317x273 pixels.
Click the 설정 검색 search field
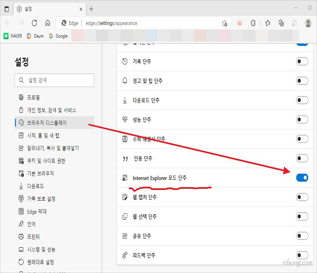[x=54, y=80]
